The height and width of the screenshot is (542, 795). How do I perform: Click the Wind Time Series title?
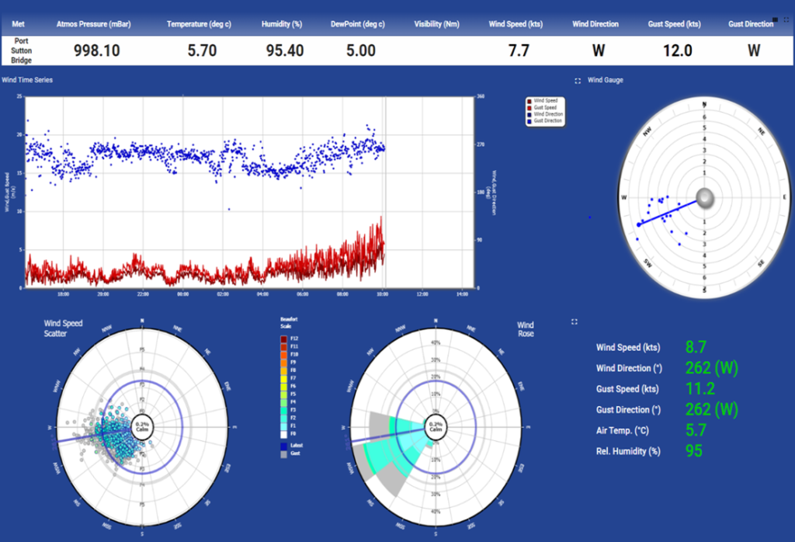pyautogui.click(x=27, y=80)
